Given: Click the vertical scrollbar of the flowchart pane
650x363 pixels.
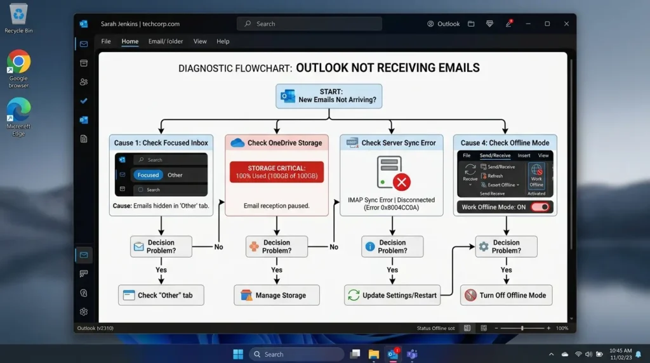Looking at the screenshot, I should [572, 155].
